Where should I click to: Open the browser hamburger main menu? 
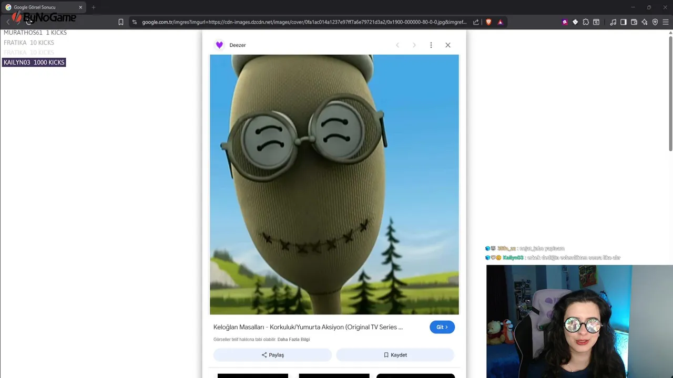[666, 22]
